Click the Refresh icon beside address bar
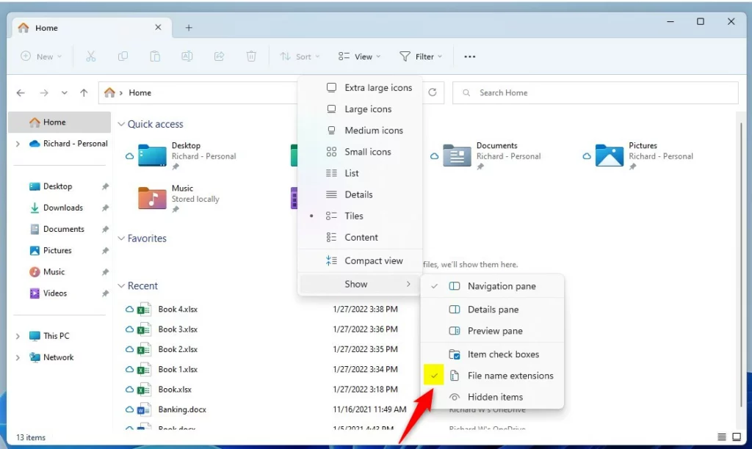The width and height of the screenshot is (752, 449). (433, 92)
